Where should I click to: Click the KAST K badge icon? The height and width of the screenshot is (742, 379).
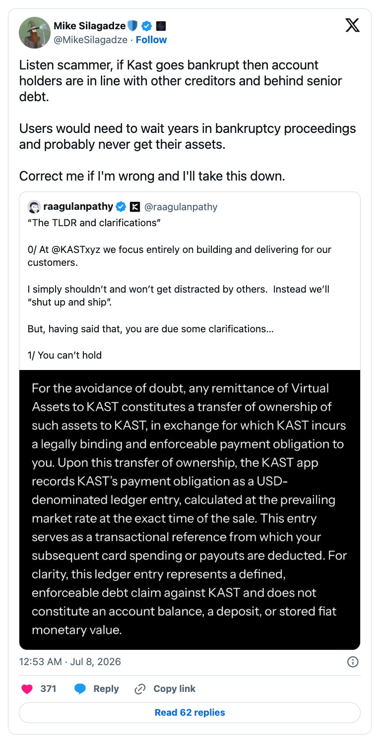point(134,207)
